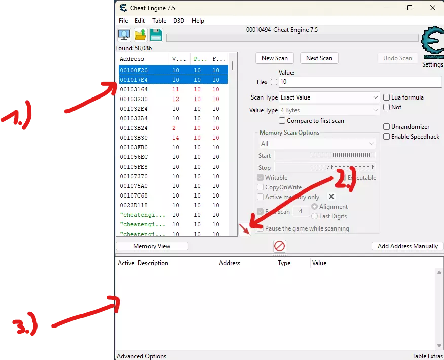
Task: Click the Next Scan button
Action: (319, 58)
